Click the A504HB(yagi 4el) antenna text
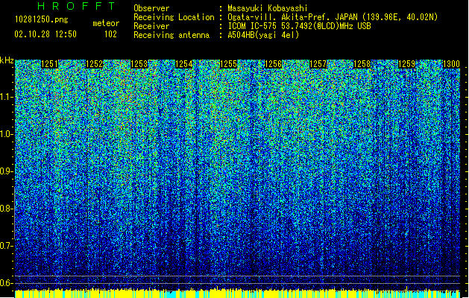This screenshot has width=469, height=298. tap(263, 35)
